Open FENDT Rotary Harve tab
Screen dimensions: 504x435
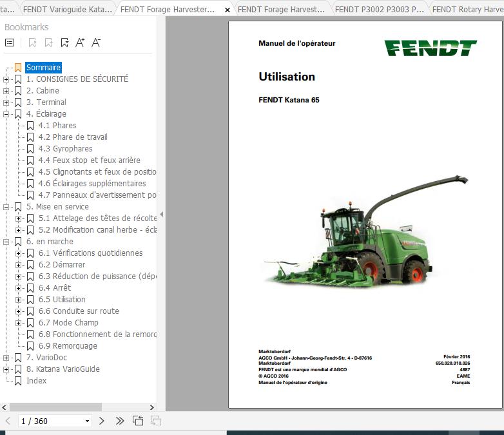pyautogui.click(x=468, y=9)
